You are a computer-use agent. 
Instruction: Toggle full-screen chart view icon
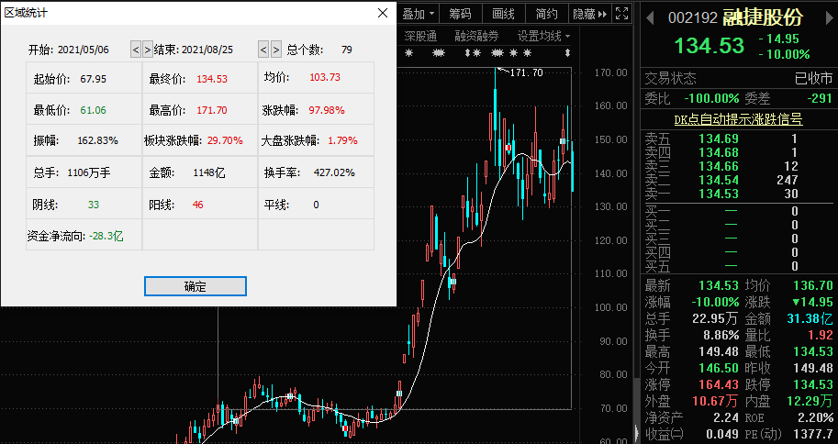tap(621, 14)
